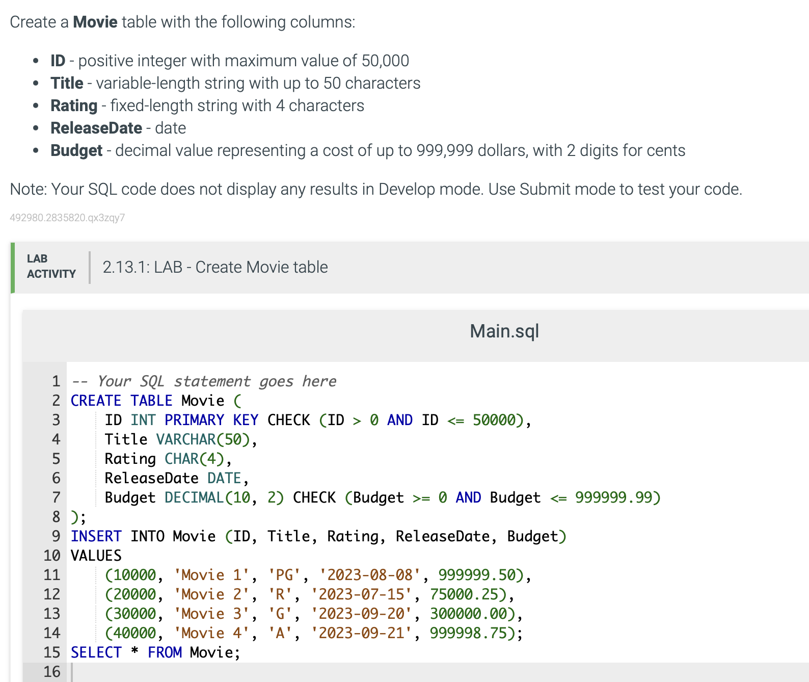Image resolution: width=809 pixels, height=682 pixels.
Task: Click the 'Movie 4' values row
Action: (314, 633)
